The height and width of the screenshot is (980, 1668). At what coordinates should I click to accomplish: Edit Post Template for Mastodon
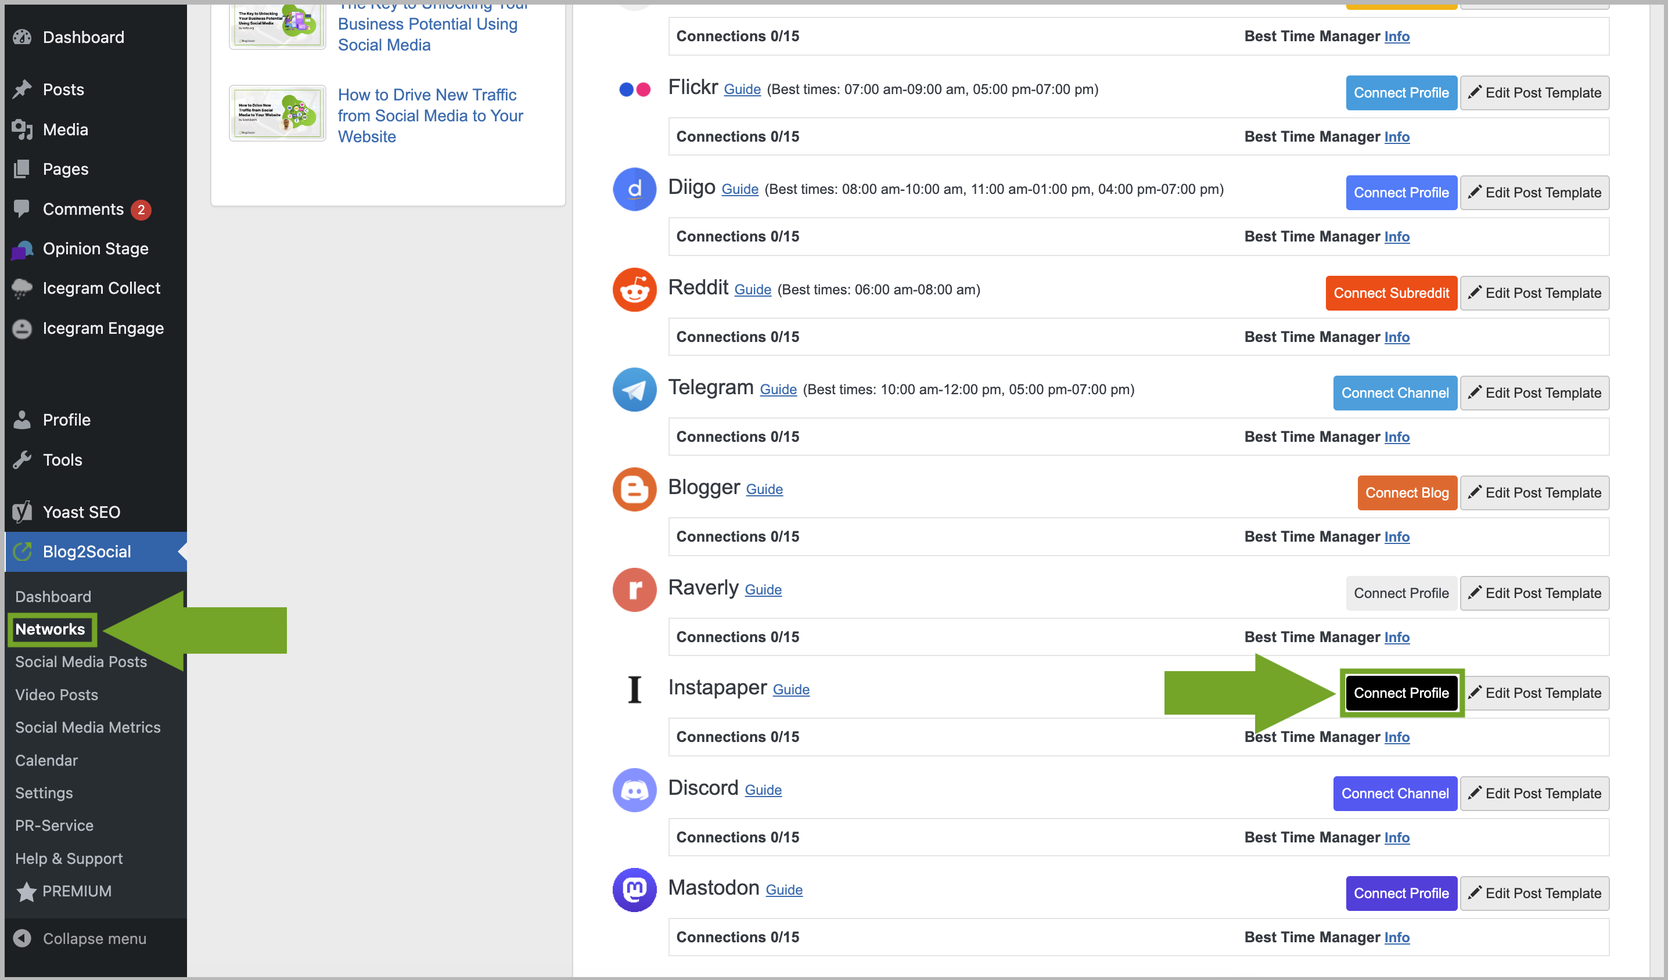[x=1534, y=893]
